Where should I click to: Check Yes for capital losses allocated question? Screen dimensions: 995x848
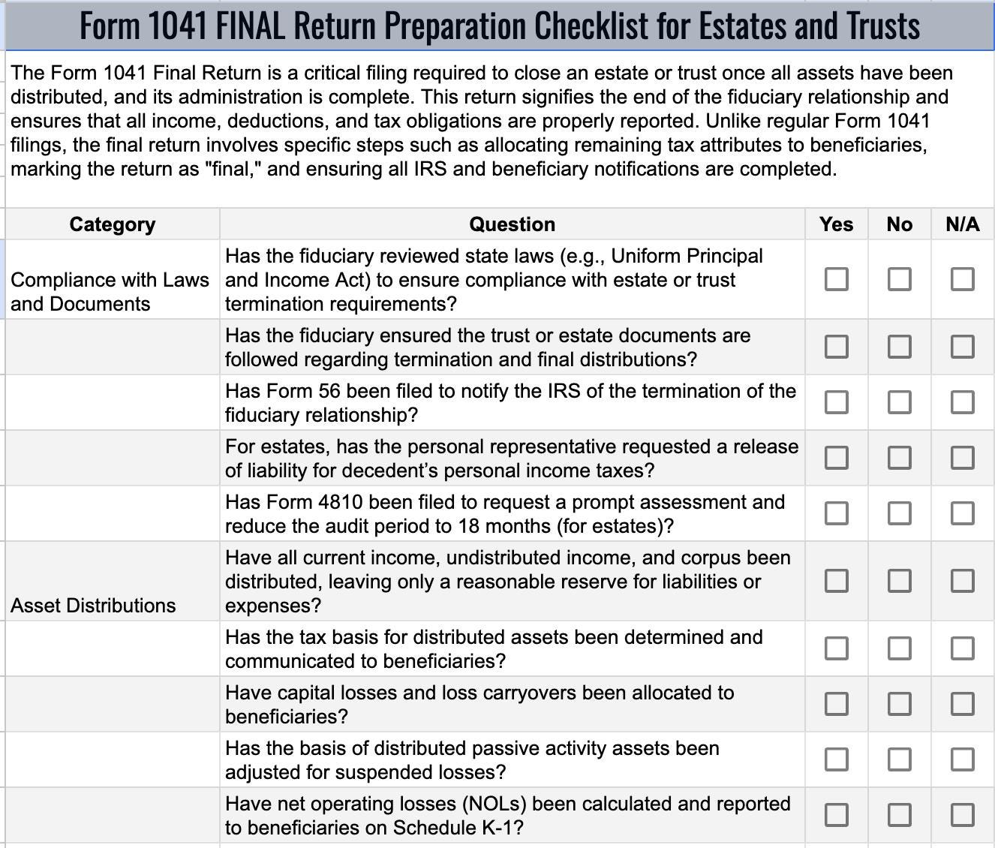coord(836,704)
